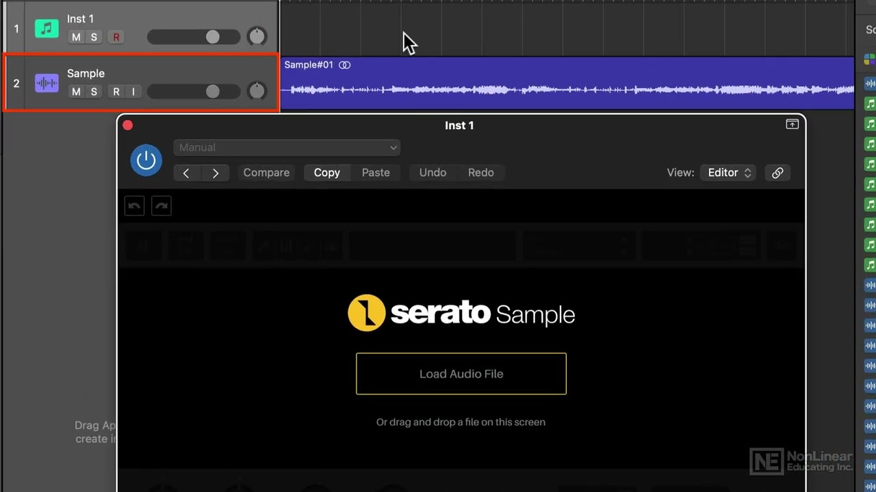
Task: Toggle the plugin power button
Action: (146, 160)
